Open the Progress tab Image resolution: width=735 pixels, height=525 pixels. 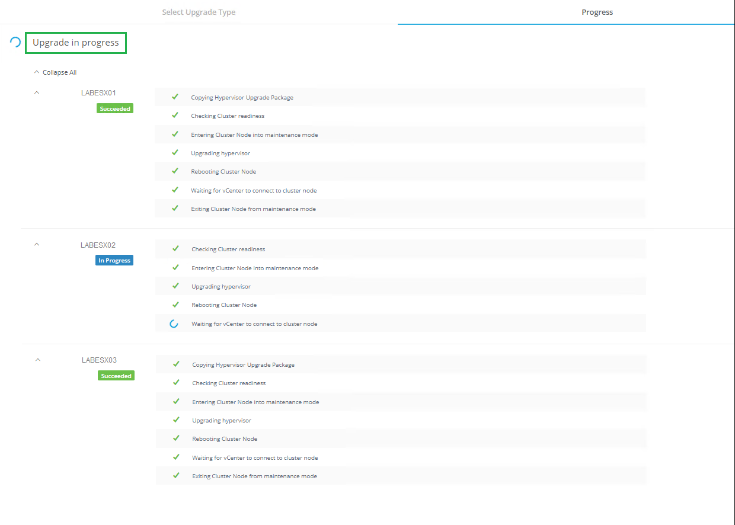tap(597, 12)
